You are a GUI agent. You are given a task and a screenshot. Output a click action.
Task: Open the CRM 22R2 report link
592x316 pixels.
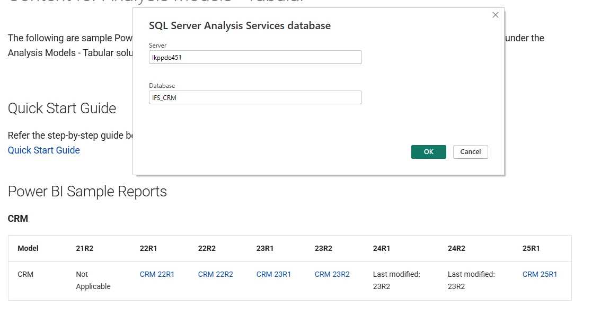(216, 274)
